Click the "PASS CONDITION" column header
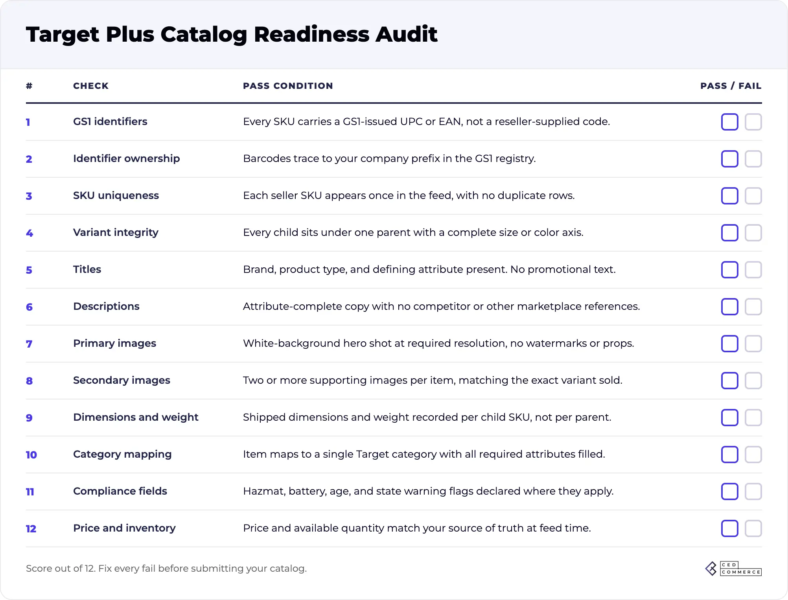This screenshot has height=600, width=788. [x=288, y=86]
